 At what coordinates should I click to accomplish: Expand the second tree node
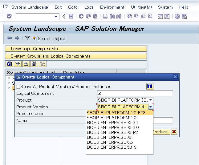click(x=9, y=83)
